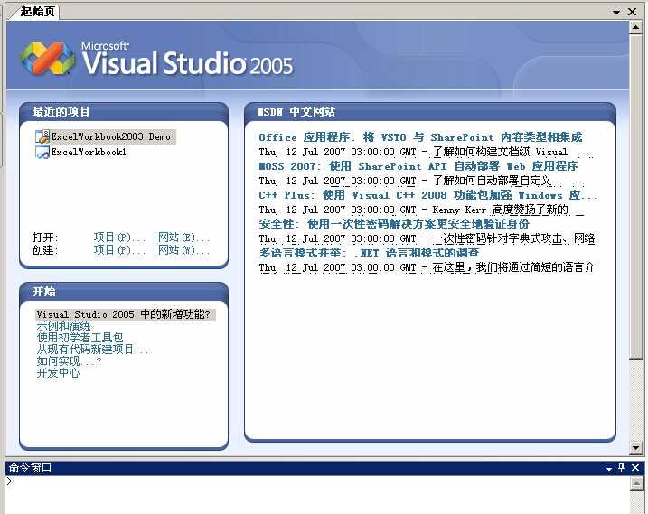Open the 多语言模式并举 .NET article
The image size is (648, 514).
pos(369,252)
